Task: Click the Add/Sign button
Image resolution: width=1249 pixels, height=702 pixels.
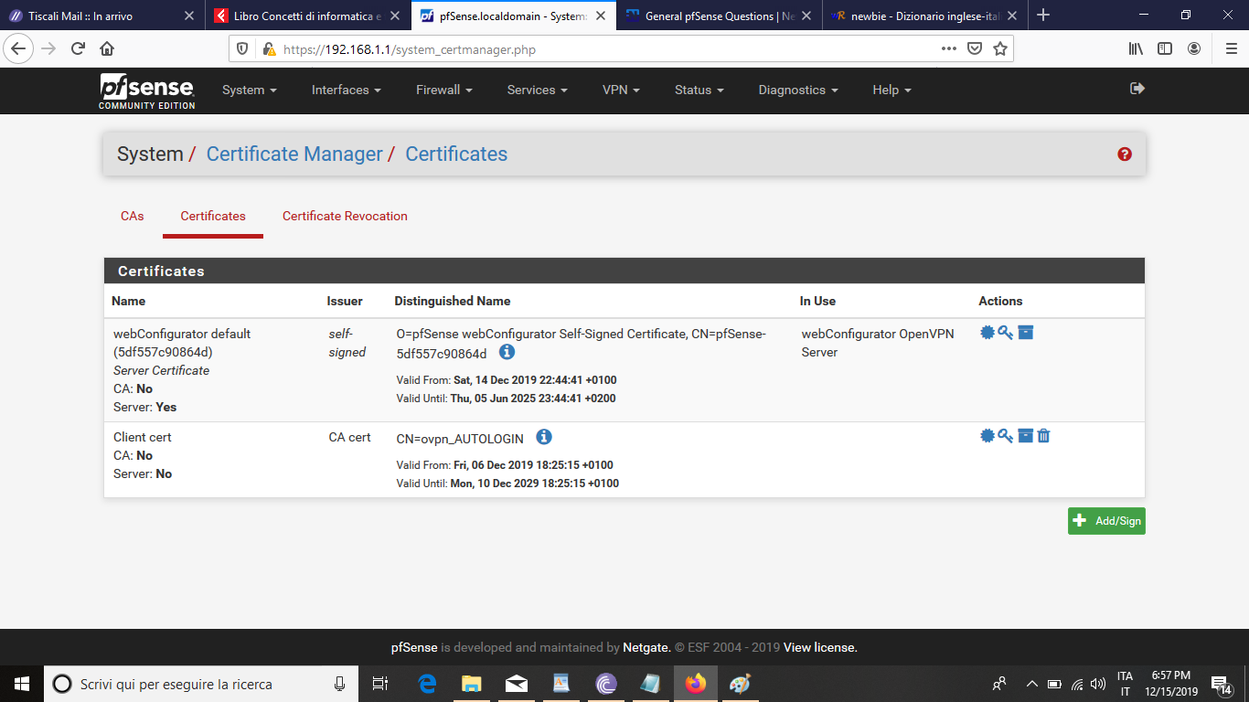Action: 1106,521
